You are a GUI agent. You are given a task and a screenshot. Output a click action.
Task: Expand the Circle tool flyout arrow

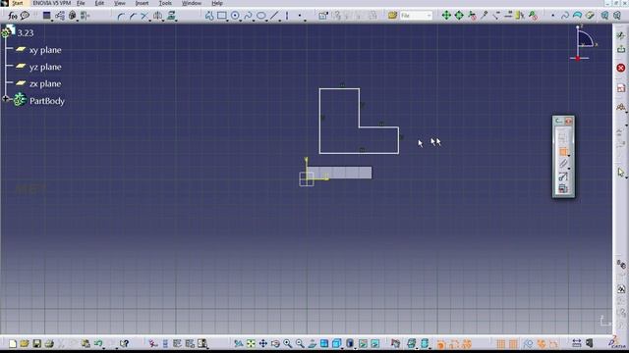241,20
